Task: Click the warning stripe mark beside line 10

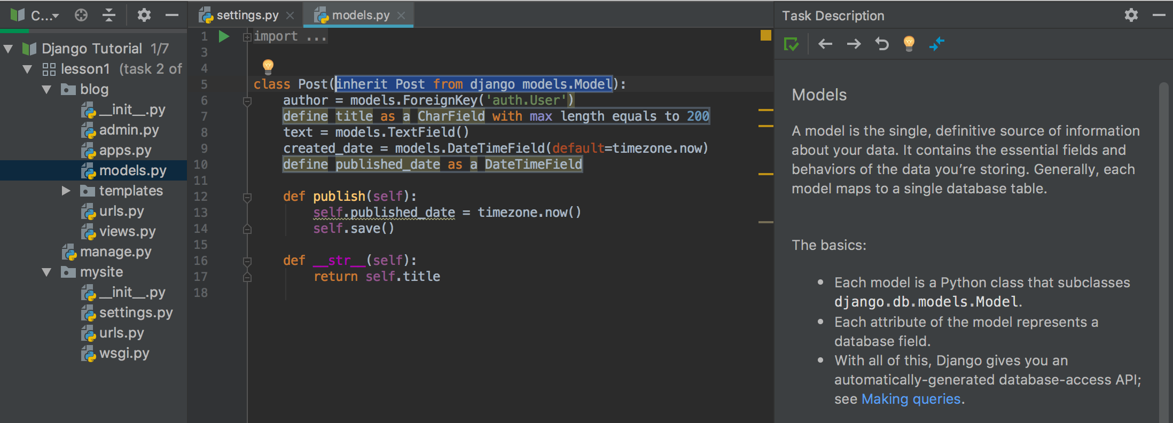Action: click(766, 174)
